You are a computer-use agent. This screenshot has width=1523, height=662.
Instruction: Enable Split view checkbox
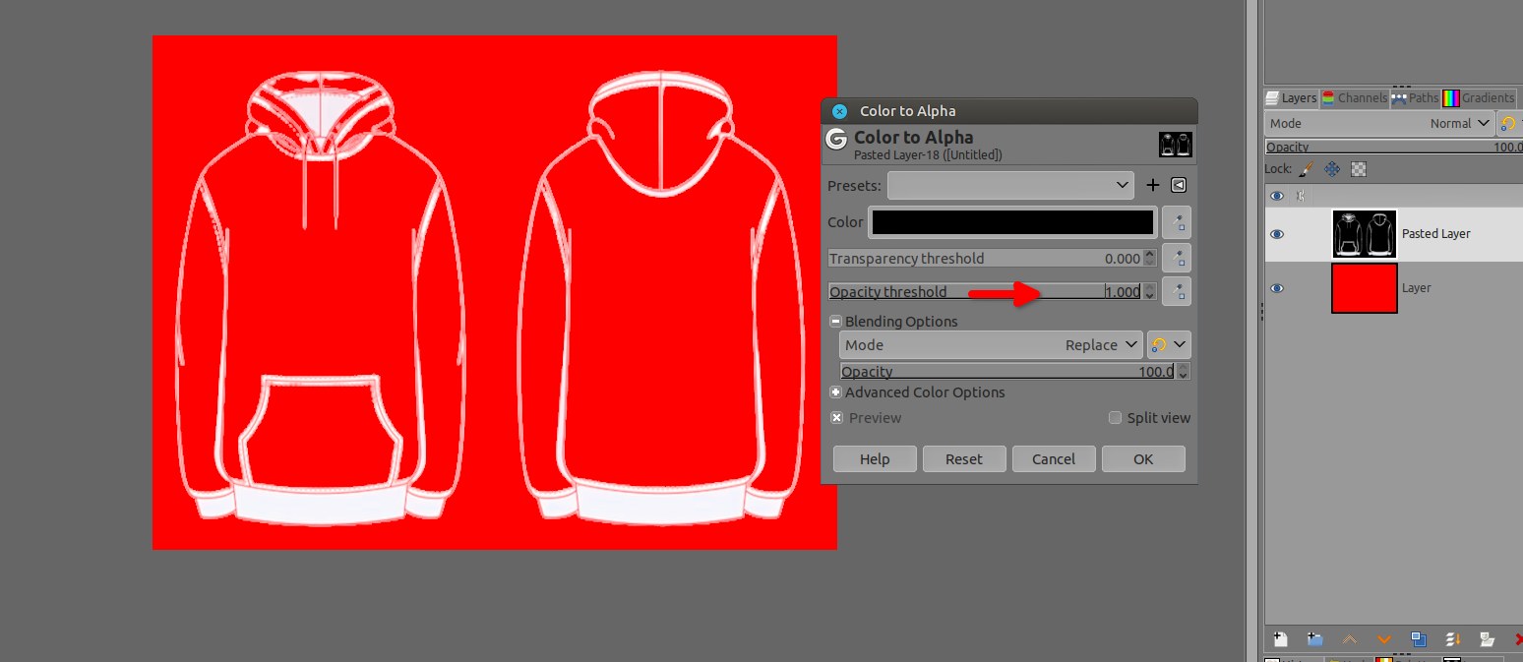tap(1115, 418)
